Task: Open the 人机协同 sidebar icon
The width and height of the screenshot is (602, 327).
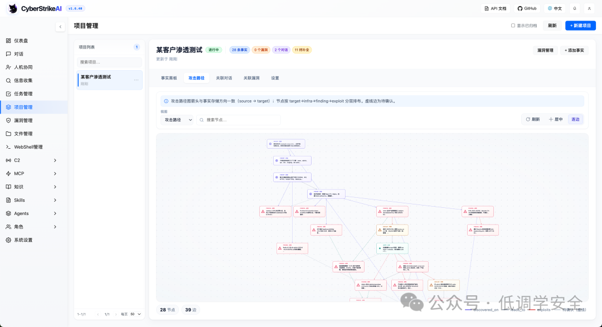Action: [x=8, y=67]
